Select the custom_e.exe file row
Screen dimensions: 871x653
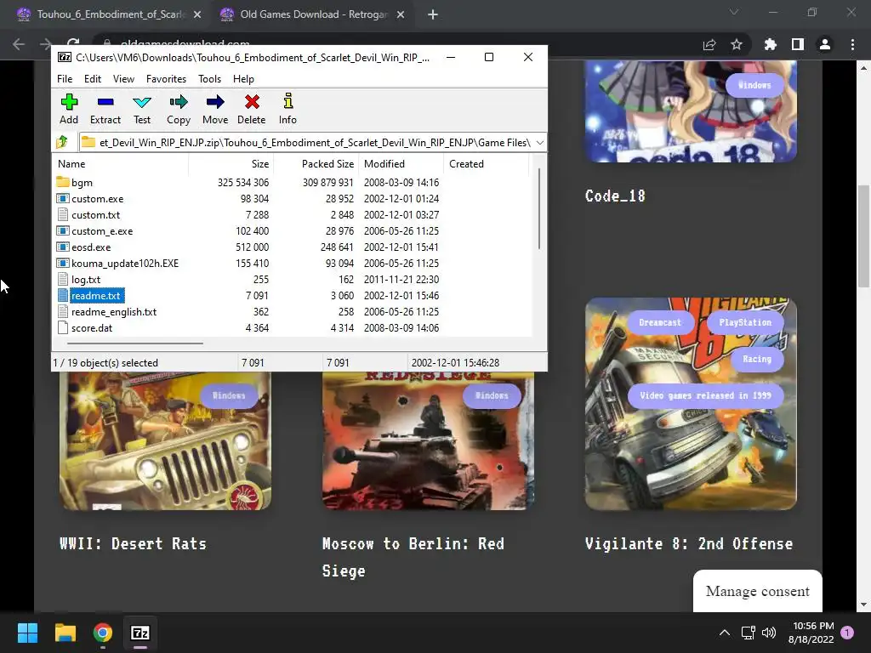click(x=292, y=230)
